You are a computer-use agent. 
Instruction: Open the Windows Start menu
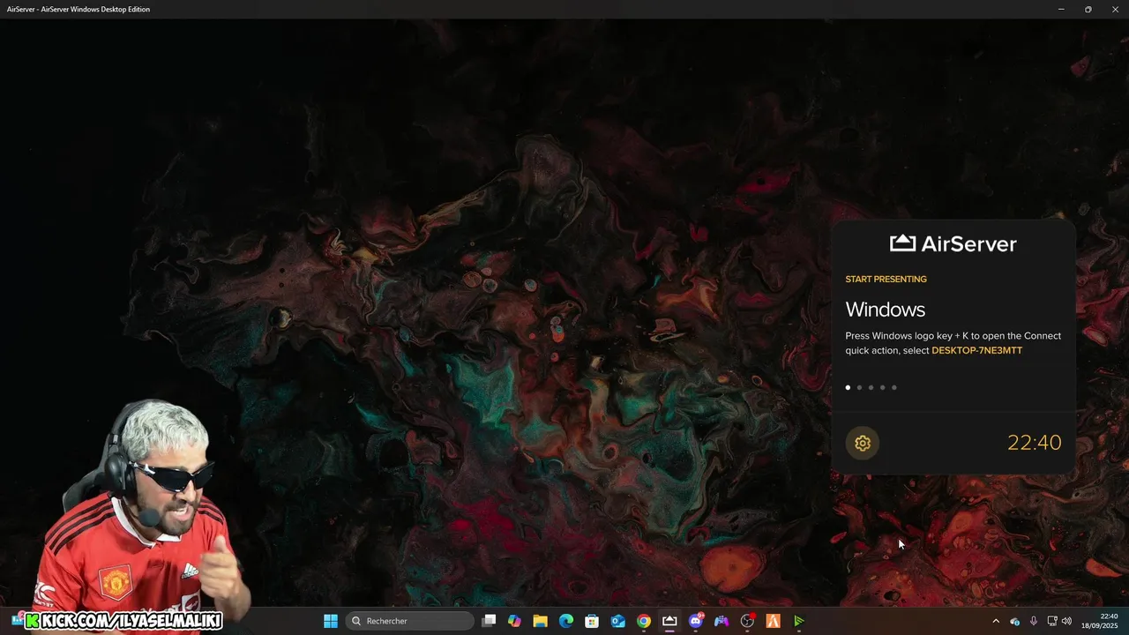pos(330,621)
